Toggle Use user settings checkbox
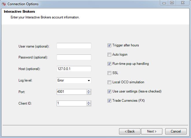 click(109, 92)
